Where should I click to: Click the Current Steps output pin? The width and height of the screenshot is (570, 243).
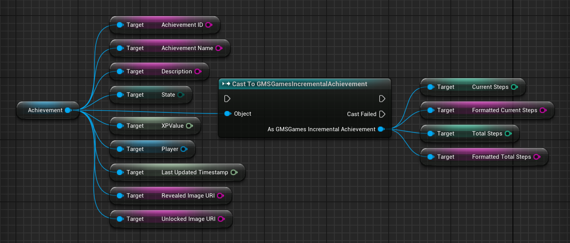click(514, 87)
